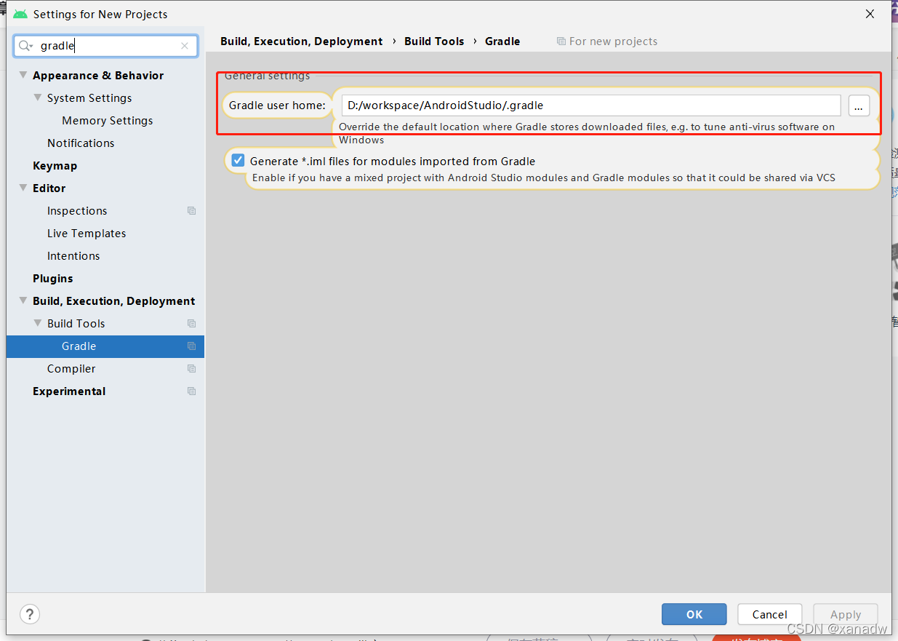Select Memory Settings in tree
This screenshot has width=898, height=641.
(x=108, y=121)
